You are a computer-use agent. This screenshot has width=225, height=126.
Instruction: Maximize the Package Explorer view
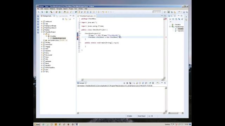(x=73, y=16)
